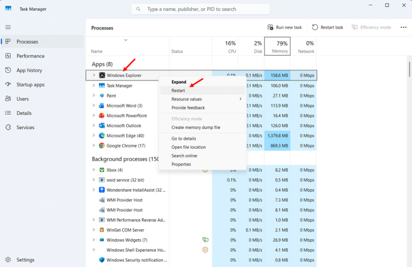Click the 1,379.8 MB memory cell
Viewport: 412px width, 267px height.
tap(277, 135)
